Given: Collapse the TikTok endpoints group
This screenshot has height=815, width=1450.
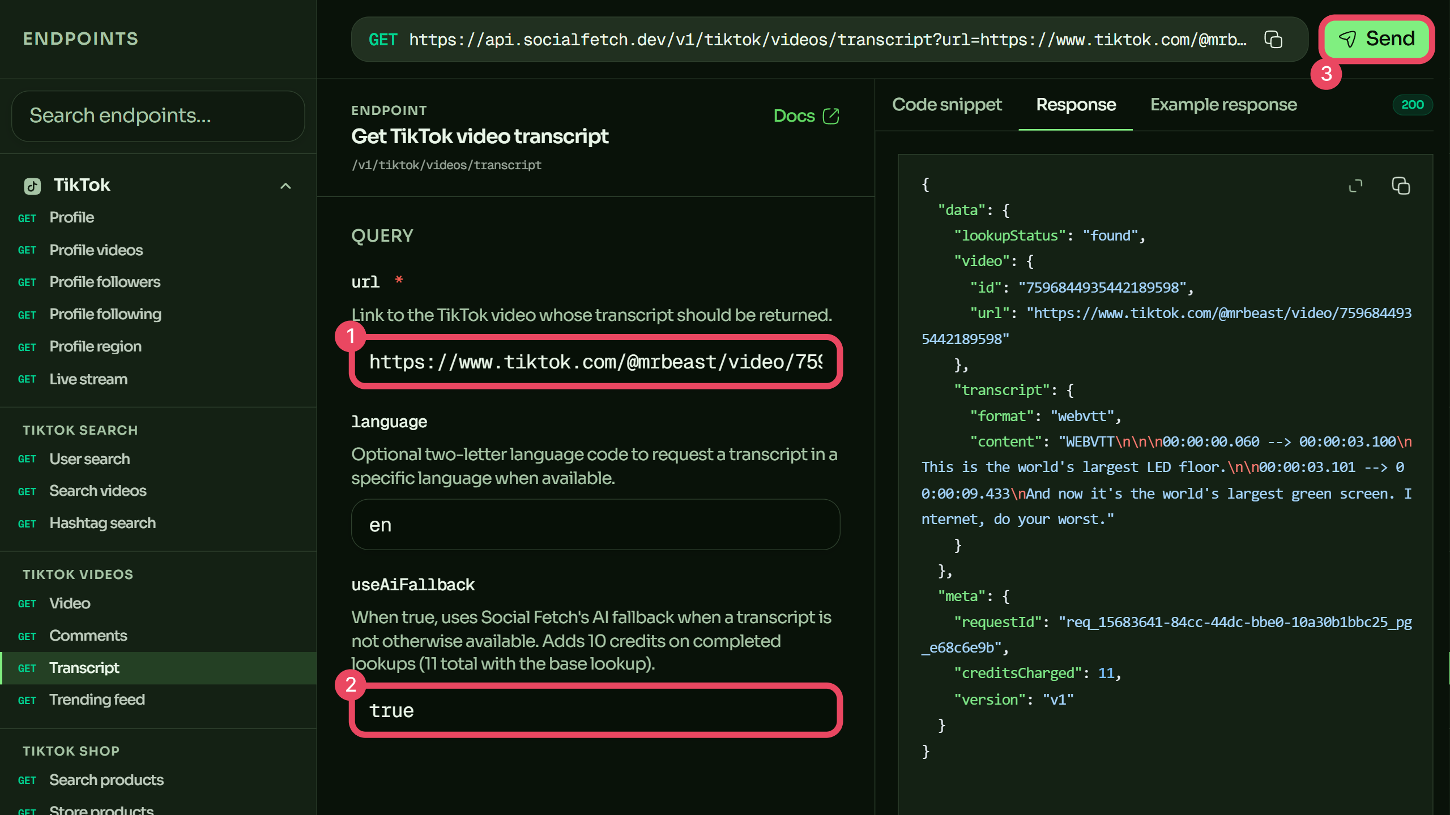Looking at the screenshot, I should [285, 186].
